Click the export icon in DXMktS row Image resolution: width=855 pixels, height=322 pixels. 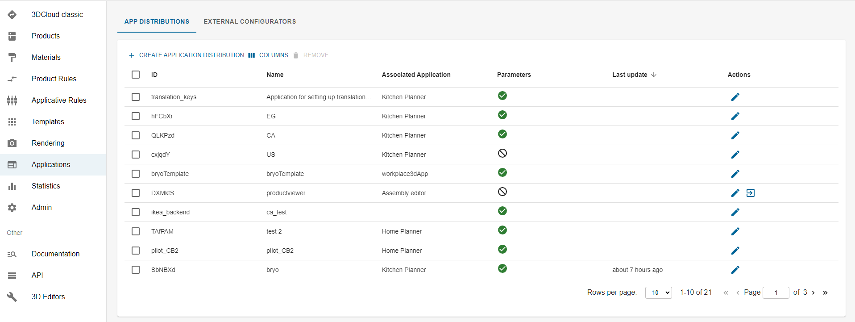[751, 193]
